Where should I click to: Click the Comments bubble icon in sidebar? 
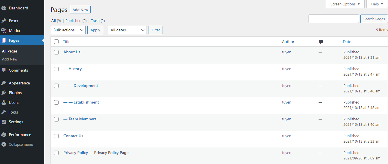(x=4, y=70)
